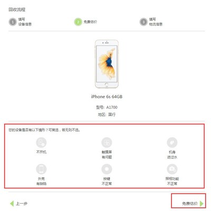Select the 按键不正常 button fault icon

pyautogui.click(x=107, y=169)
